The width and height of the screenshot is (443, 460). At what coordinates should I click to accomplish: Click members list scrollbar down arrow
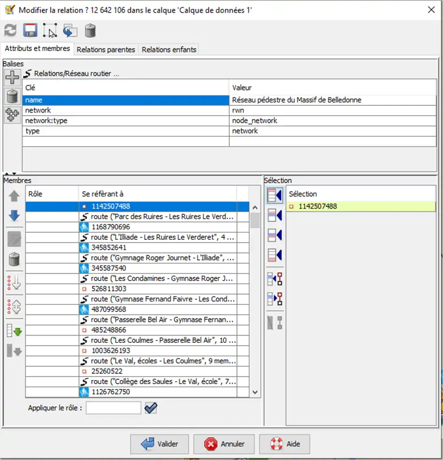255,392
